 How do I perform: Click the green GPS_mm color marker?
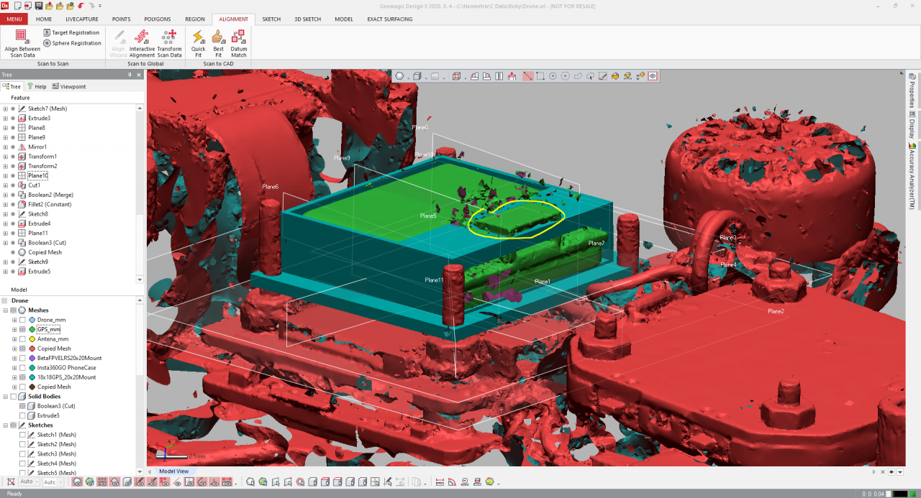32,329
